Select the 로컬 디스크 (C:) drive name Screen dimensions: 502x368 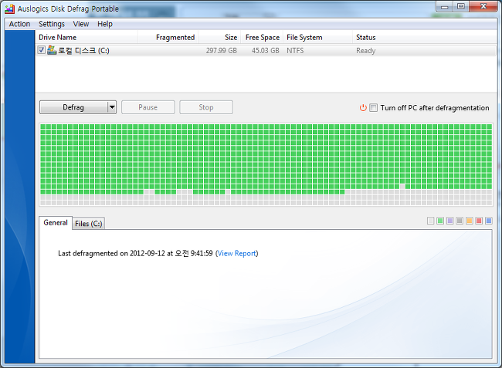[83, 50]
